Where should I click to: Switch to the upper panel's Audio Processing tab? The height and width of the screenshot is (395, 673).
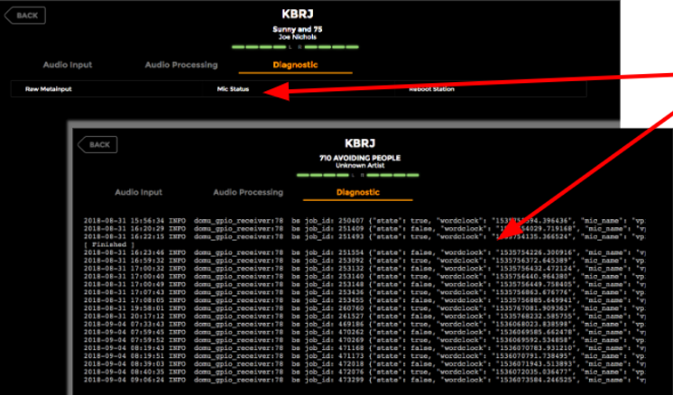coord(181,65)
